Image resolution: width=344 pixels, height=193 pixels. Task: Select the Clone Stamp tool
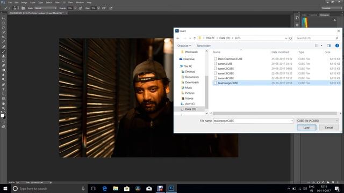coord(3,56)
